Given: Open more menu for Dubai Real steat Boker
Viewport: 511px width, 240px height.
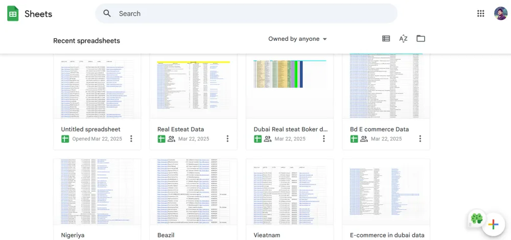Looking at the screenshot, I should pyautogui.click(x=324, y=139).
